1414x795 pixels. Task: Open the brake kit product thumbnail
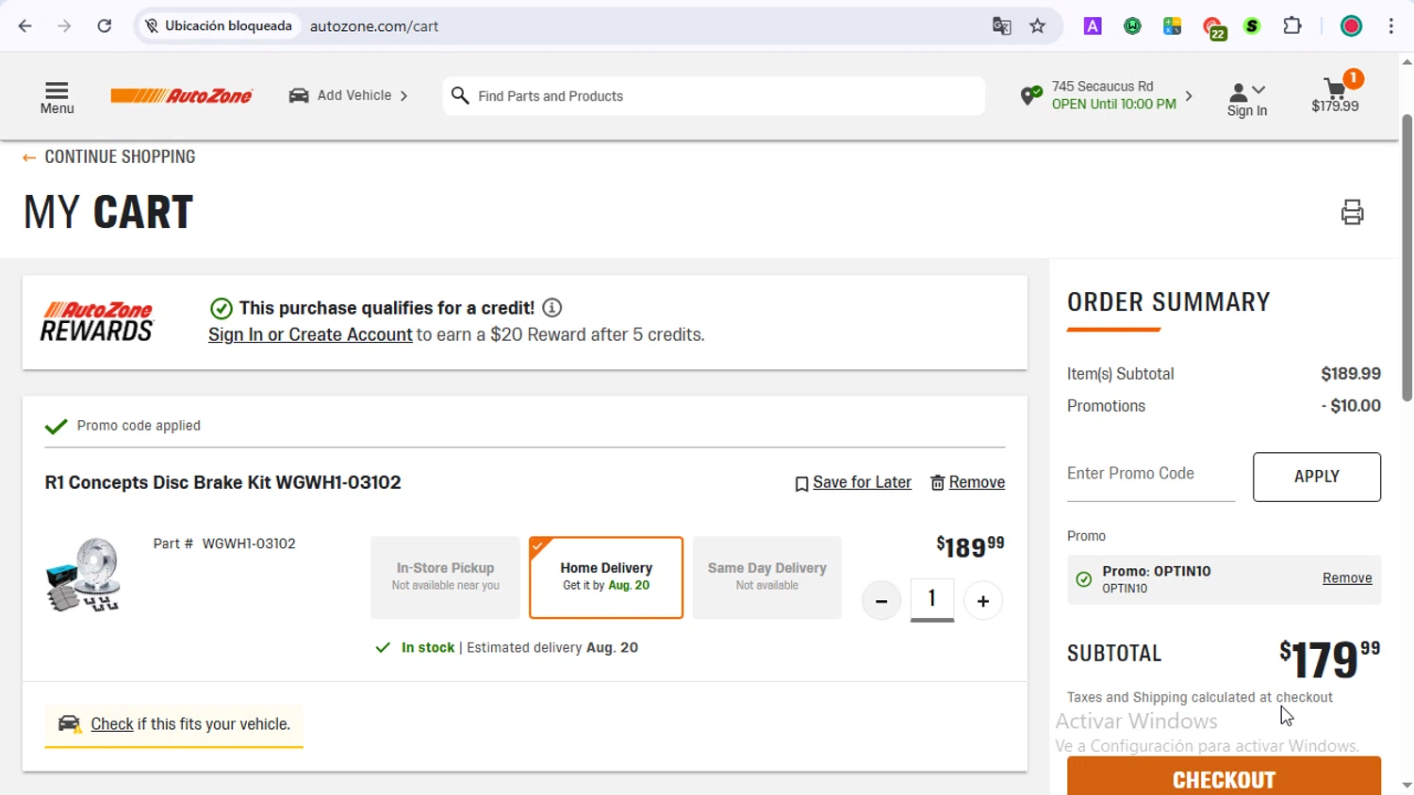83,575
